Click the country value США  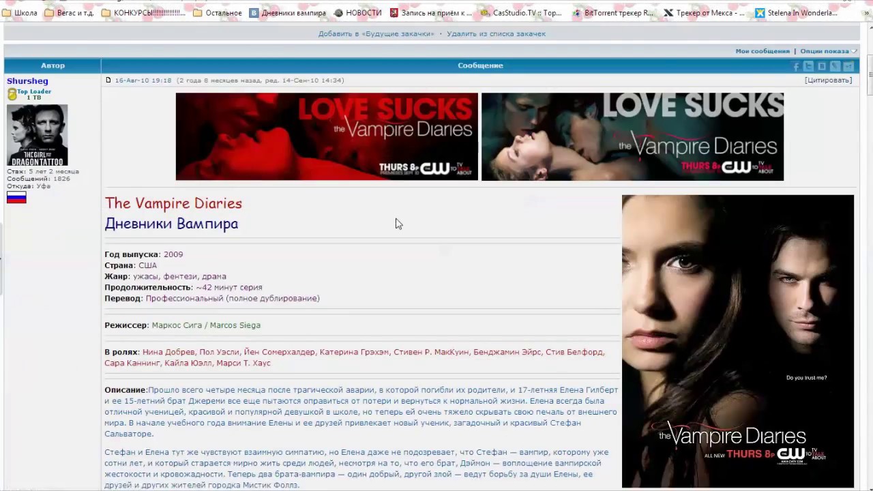pos(147,265)
